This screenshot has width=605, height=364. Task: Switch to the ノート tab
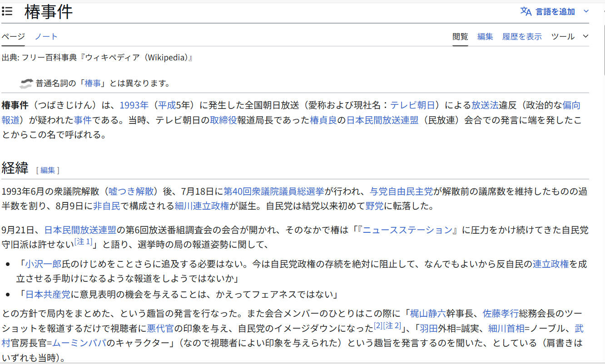point(46,36)
